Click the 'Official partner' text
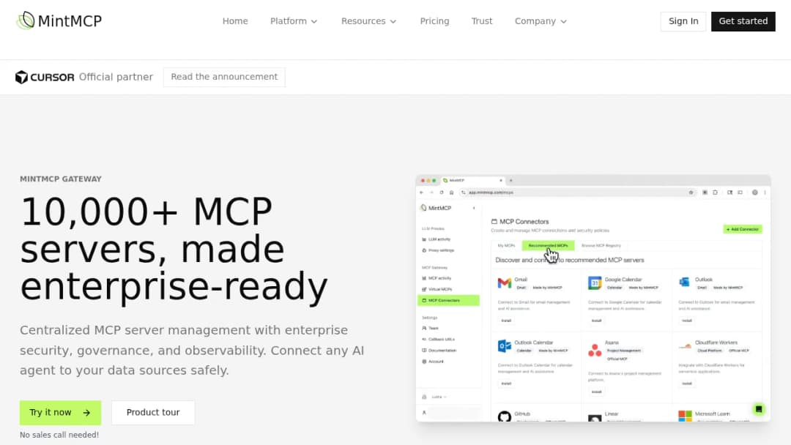Viewport: 791px width, 445px height. (x=116, y=77)
